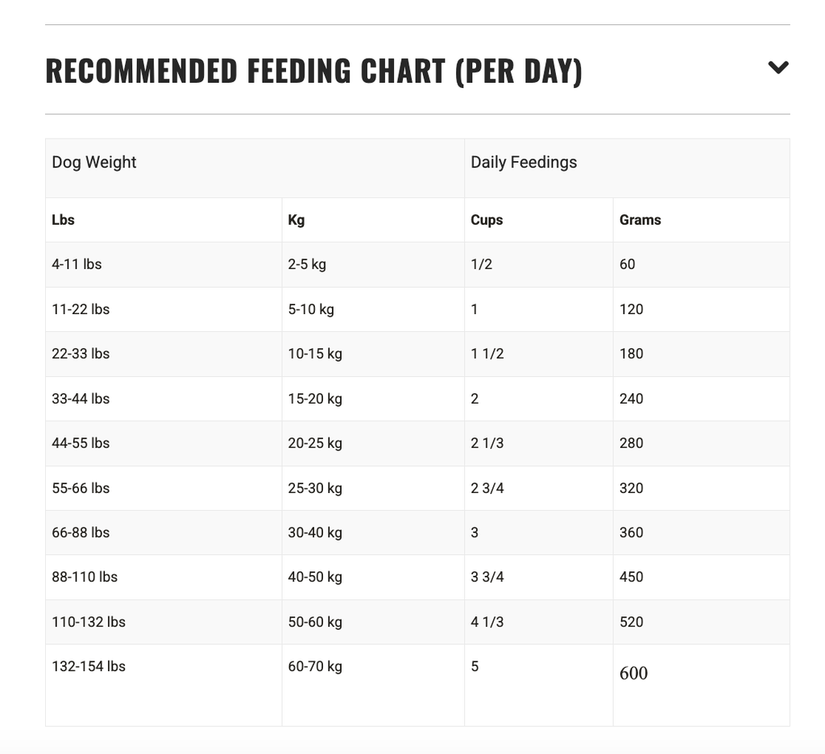Click the 60-70 kg weight cell
This screenshot has height=754, width=825.
(x=315, y=666)
